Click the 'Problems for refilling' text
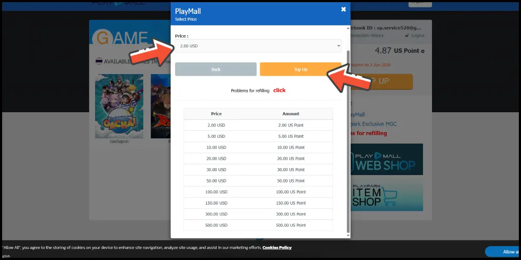The image size is (521, 260). coord(250,91)
